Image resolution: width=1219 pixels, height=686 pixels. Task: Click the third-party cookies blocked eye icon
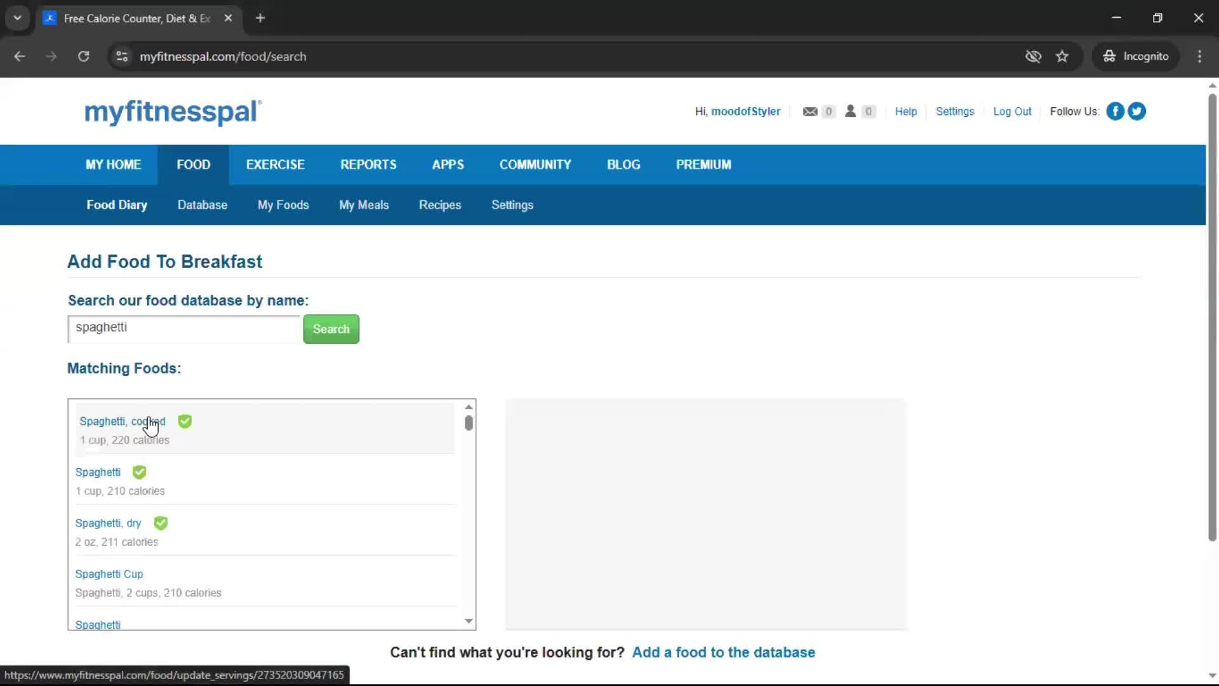[1033, 57]
